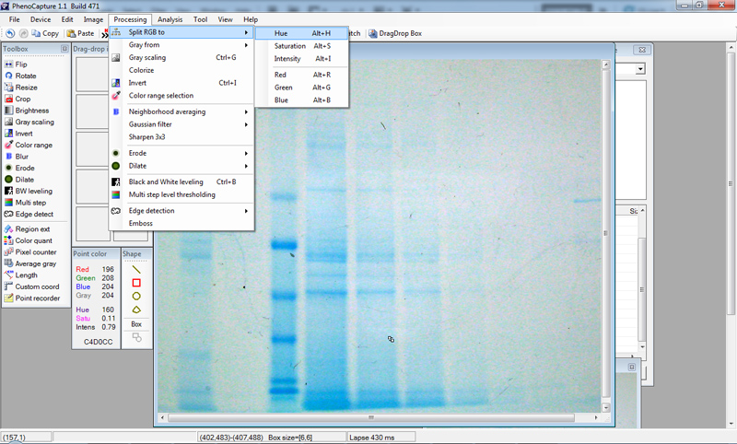
Task: Select the red rectangle shape
Action: (x=136, y=283)
